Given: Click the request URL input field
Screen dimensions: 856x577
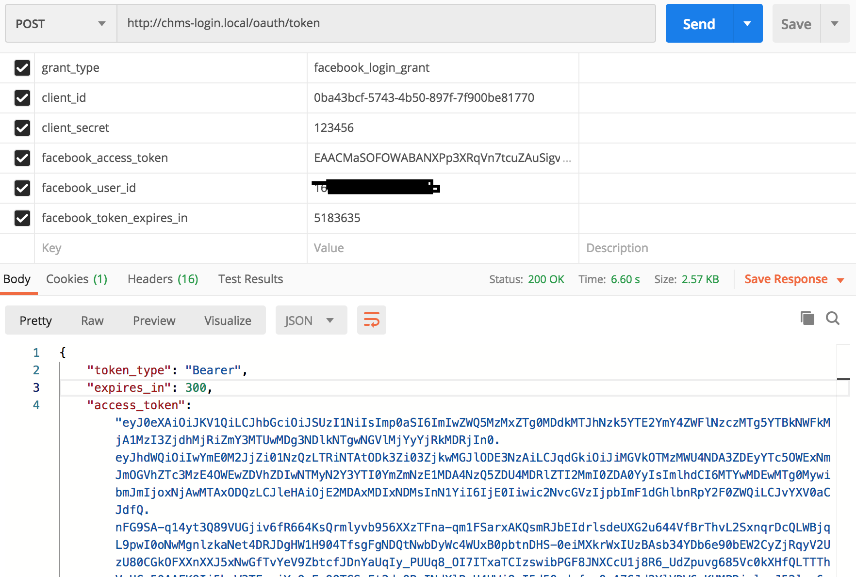Looking at the screenshot, I should [x=386, y=23].
